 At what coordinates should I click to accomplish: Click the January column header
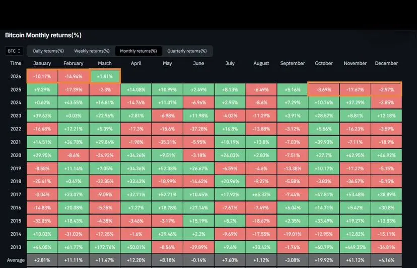[x=42, y=63]
